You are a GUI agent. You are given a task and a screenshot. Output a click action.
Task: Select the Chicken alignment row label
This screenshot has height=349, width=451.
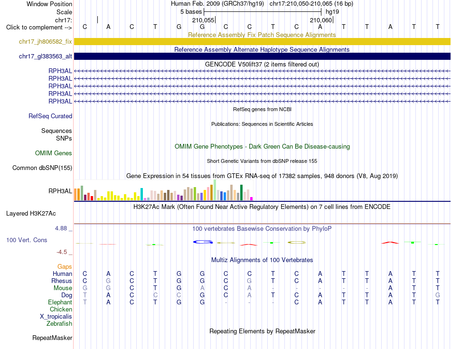click(x=61, y=309)
